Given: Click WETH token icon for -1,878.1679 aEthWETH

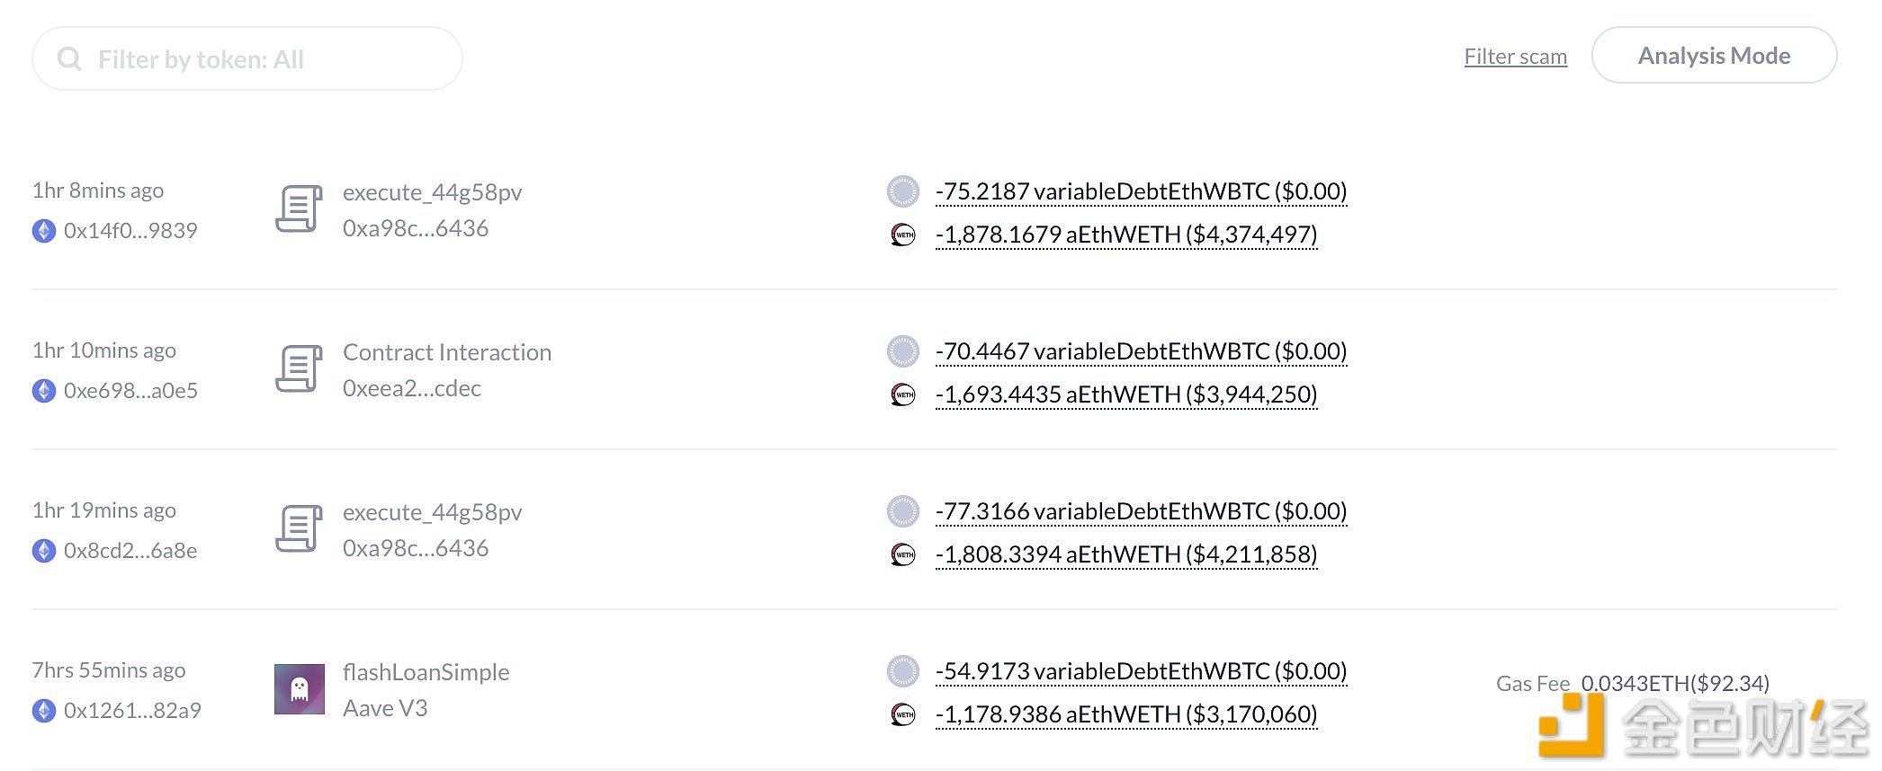Looking at the screenshot, I should (903, 235).
